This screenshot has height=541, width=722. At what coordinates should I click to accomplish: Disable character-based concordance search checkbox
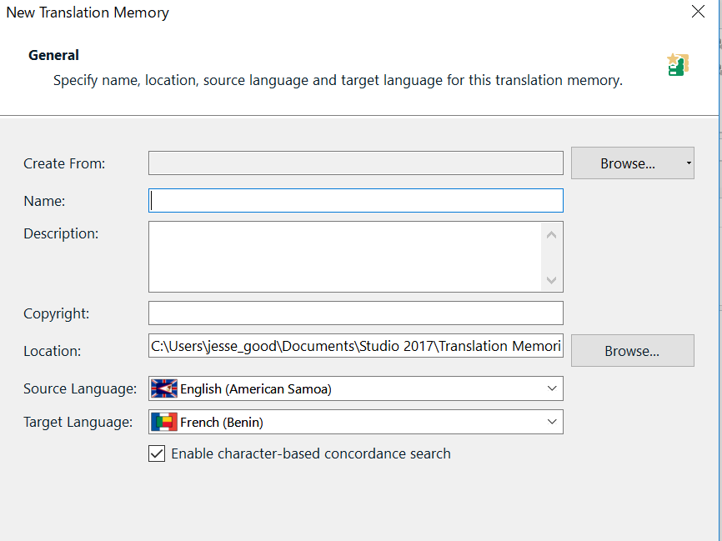click(157, 453)
